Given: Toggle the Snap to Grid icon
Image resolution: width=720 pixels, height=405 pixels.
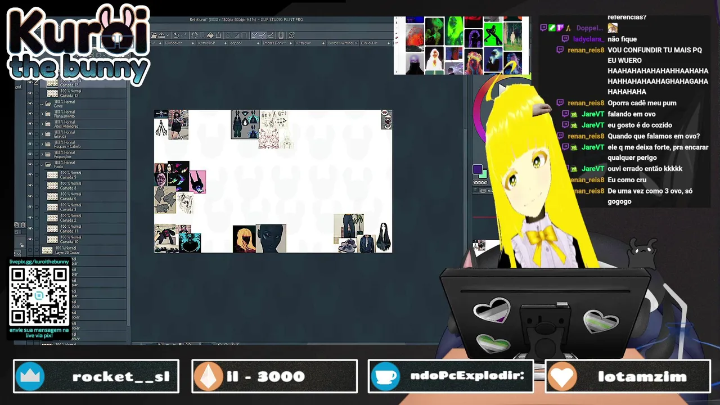Looking at the screenshot, I should tap(271, 35).
